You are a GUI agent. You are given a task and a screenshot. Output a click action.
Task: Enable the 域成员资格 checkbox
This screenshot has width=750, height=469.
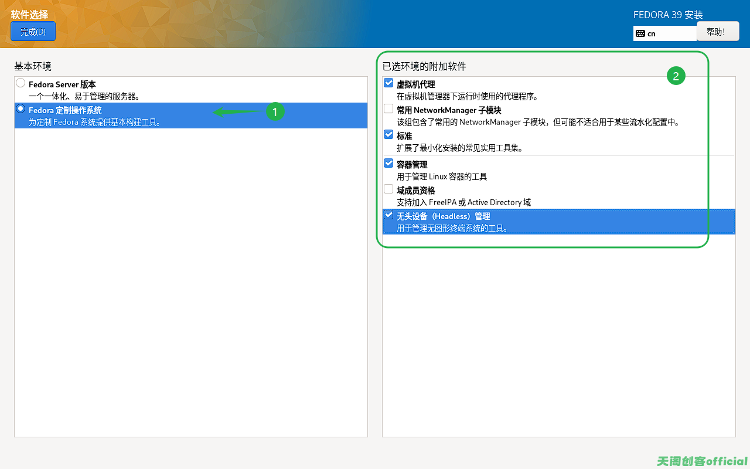click(x=388, y=189)
